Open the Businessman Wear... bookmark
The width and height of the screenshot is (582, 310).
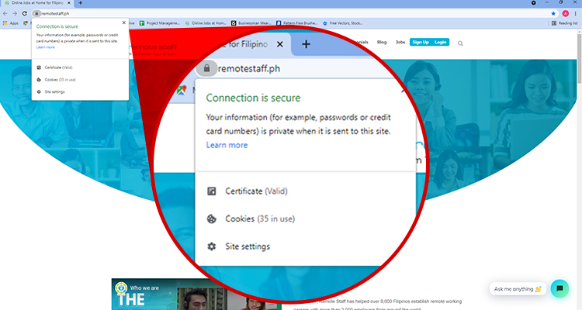tap(251, 23)
